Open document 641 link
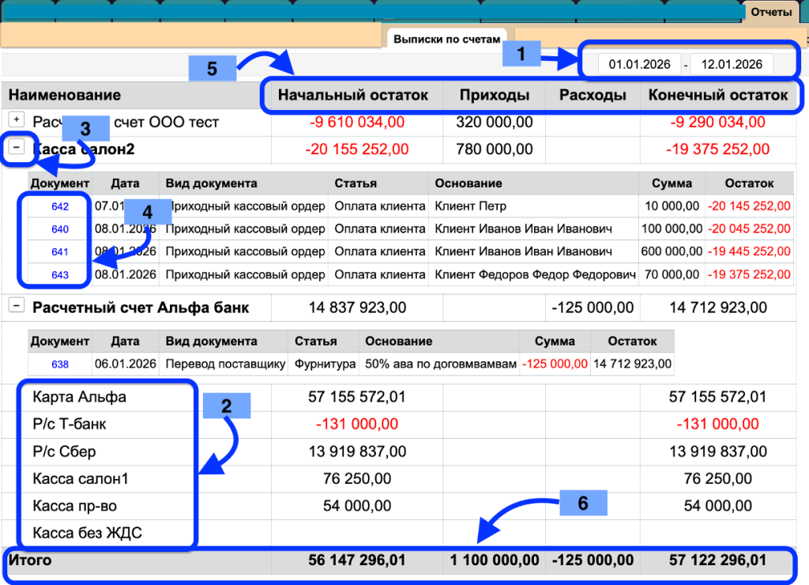This screenshot has width=809, height=585. [60, 252]
